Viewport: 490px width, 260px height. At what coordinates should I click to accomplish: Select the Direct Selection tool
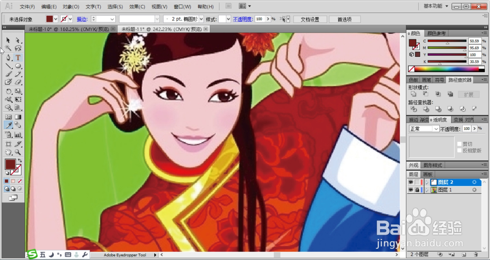(18, 40)
